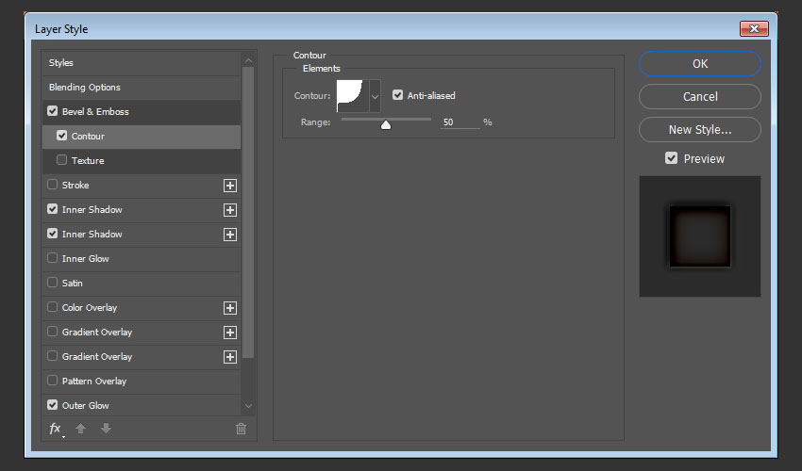
Task: Select the Texture sub-item row
Action: pos(142,160)
